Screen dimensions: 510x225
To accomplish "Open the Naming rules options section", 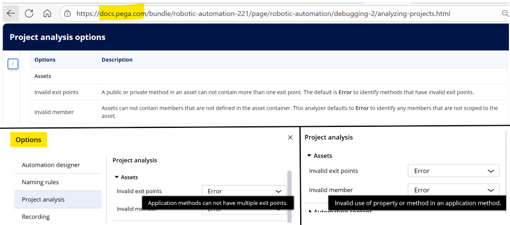I will tap(40, 182).
